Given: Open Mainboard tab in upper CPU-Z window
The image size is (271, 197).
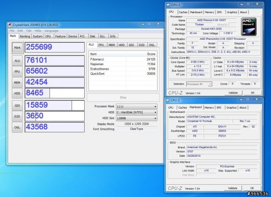Looking at the screenshot, I should [x=196, y=12].
